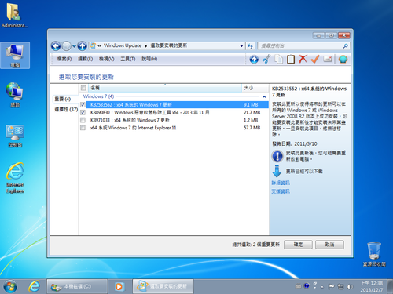393x294 pixels.
Task: Select the 重要 (4) tab
Action: [x=63, y=99]
